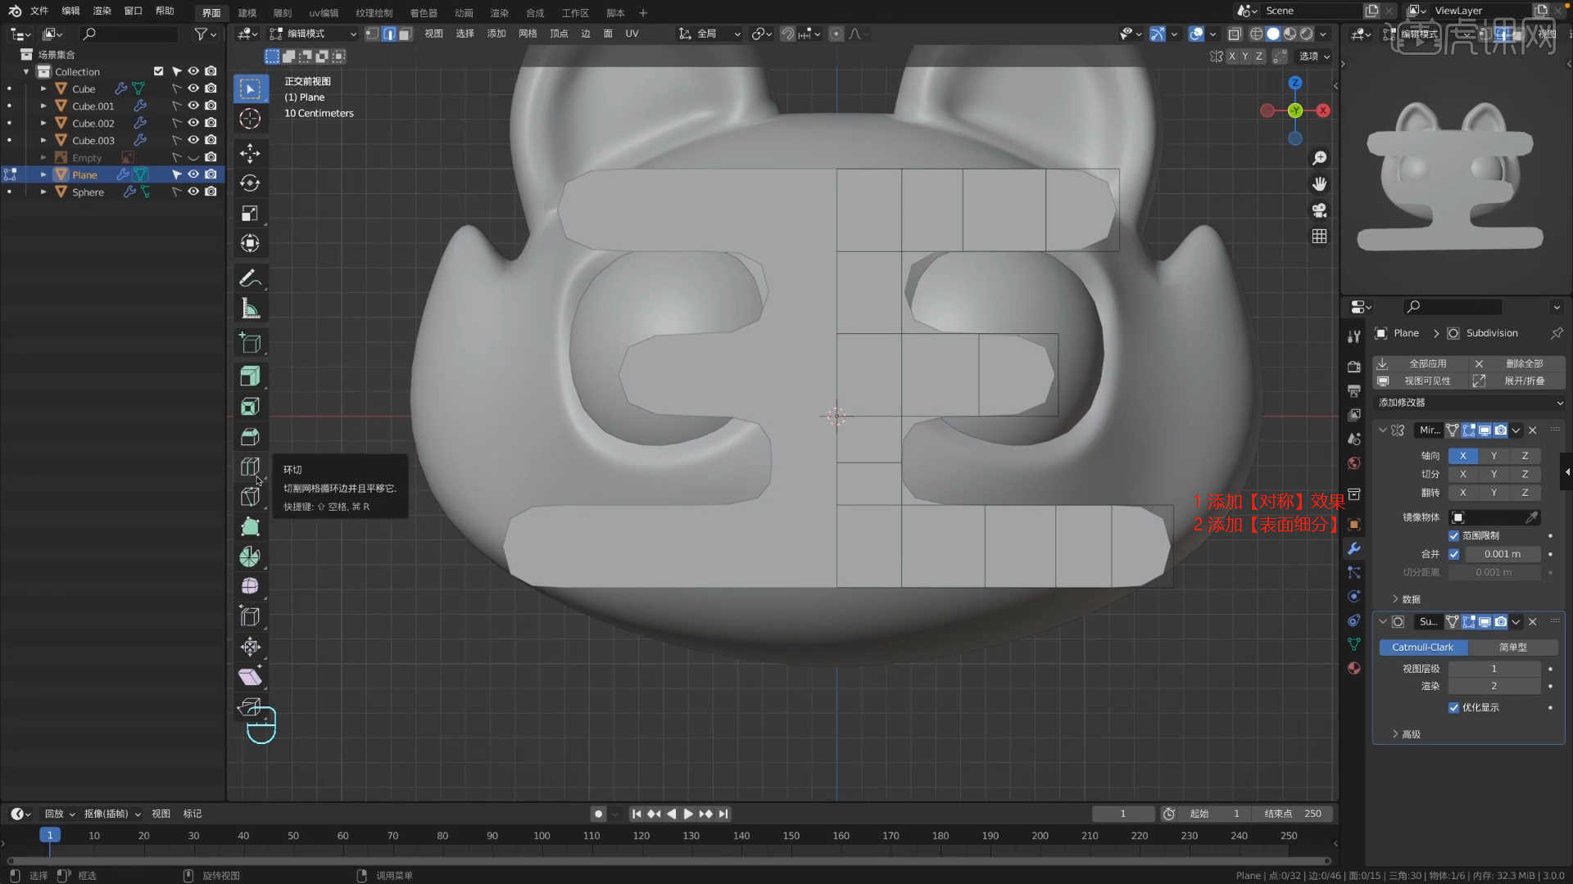Select the Rotate tool
This screenshot has width=1573, height=884.
click(250, 183)
